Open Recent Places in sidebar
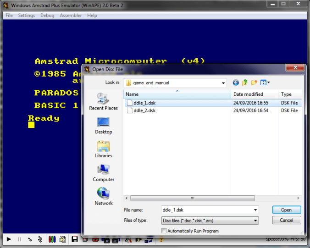310x248 pixels. [x=103, y=102]
